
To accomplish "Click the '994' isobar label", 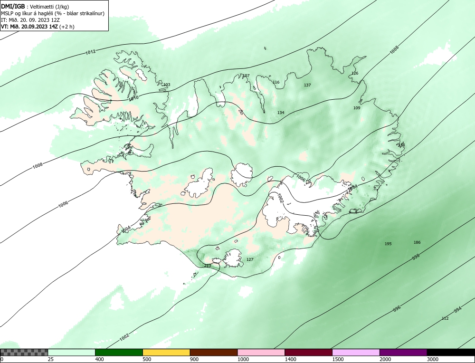I will 457,310.
